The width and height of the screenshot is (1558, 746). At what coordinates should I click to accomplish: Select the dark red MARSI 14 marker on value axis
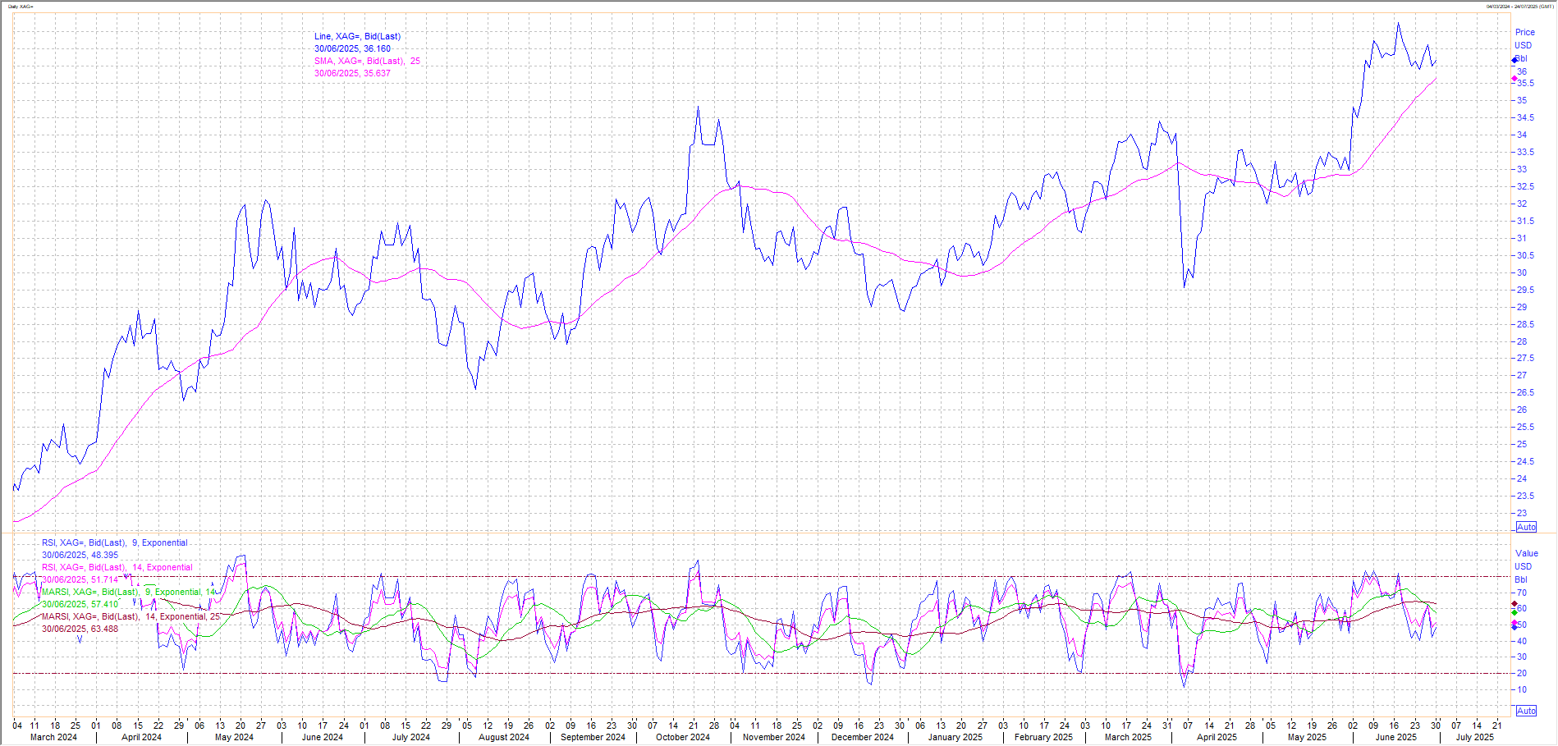[1514, 604]
